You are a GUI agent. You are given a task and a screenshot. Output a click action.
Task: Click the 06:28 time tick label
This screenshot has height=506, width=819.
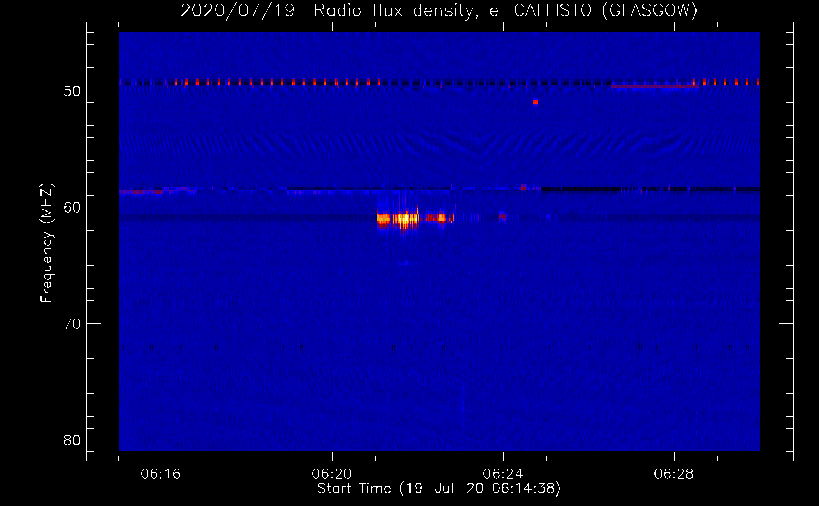coord(674,474)
